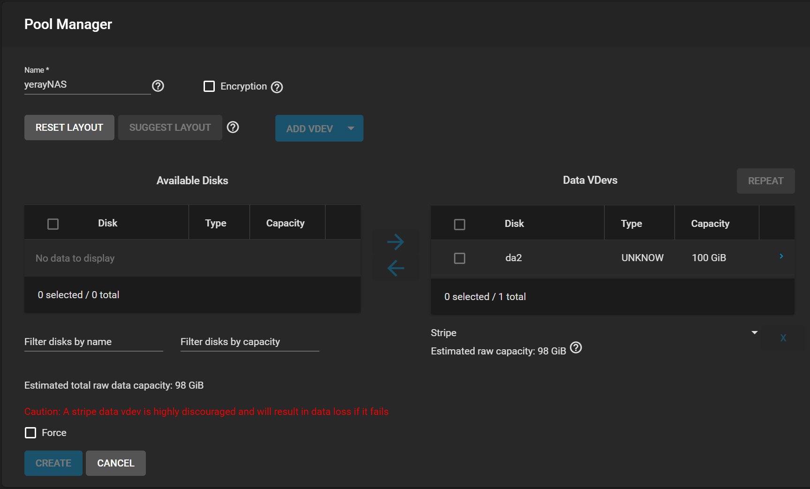Click the '0 selected / 1 total' text
The width and height of the screenshot is (810, 489).
(x=485, y=297)
